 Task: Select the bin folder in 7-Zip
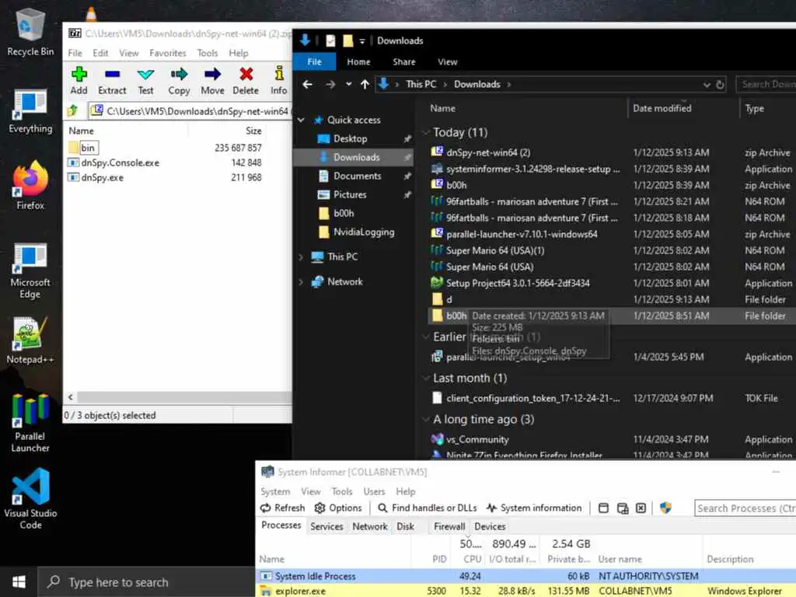88,148
